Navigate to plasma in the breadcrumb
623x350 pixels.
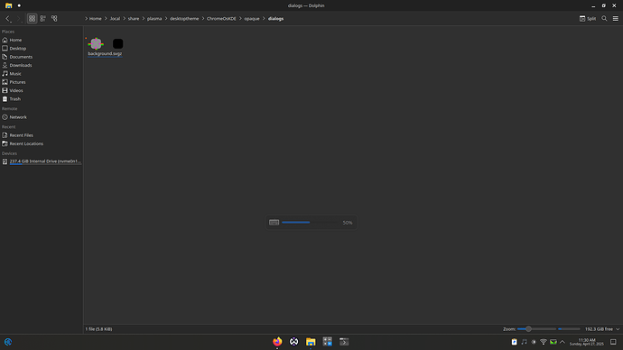click(x=154, y=19)
